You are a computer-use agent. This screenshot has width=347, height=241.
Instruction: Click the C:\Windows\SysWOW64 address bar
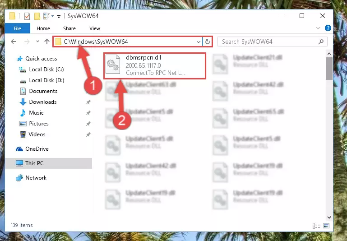(x=127, y=42)
